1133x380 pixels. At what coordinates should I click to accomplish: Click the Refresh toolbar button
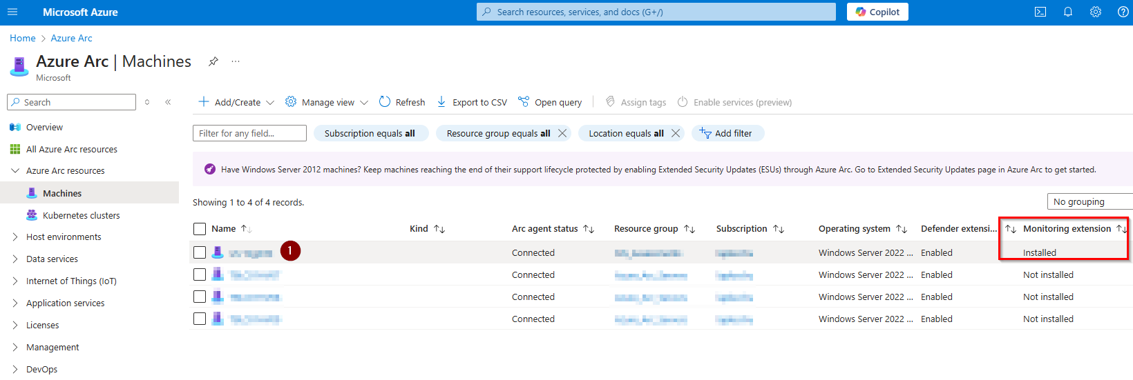[x=402, y=102]
